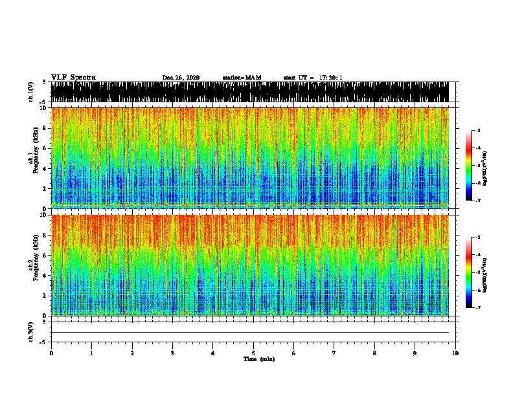Click time axis tick label 5
Screen dimensions: 513x396
pyautogui.click(x=253, y=353)
